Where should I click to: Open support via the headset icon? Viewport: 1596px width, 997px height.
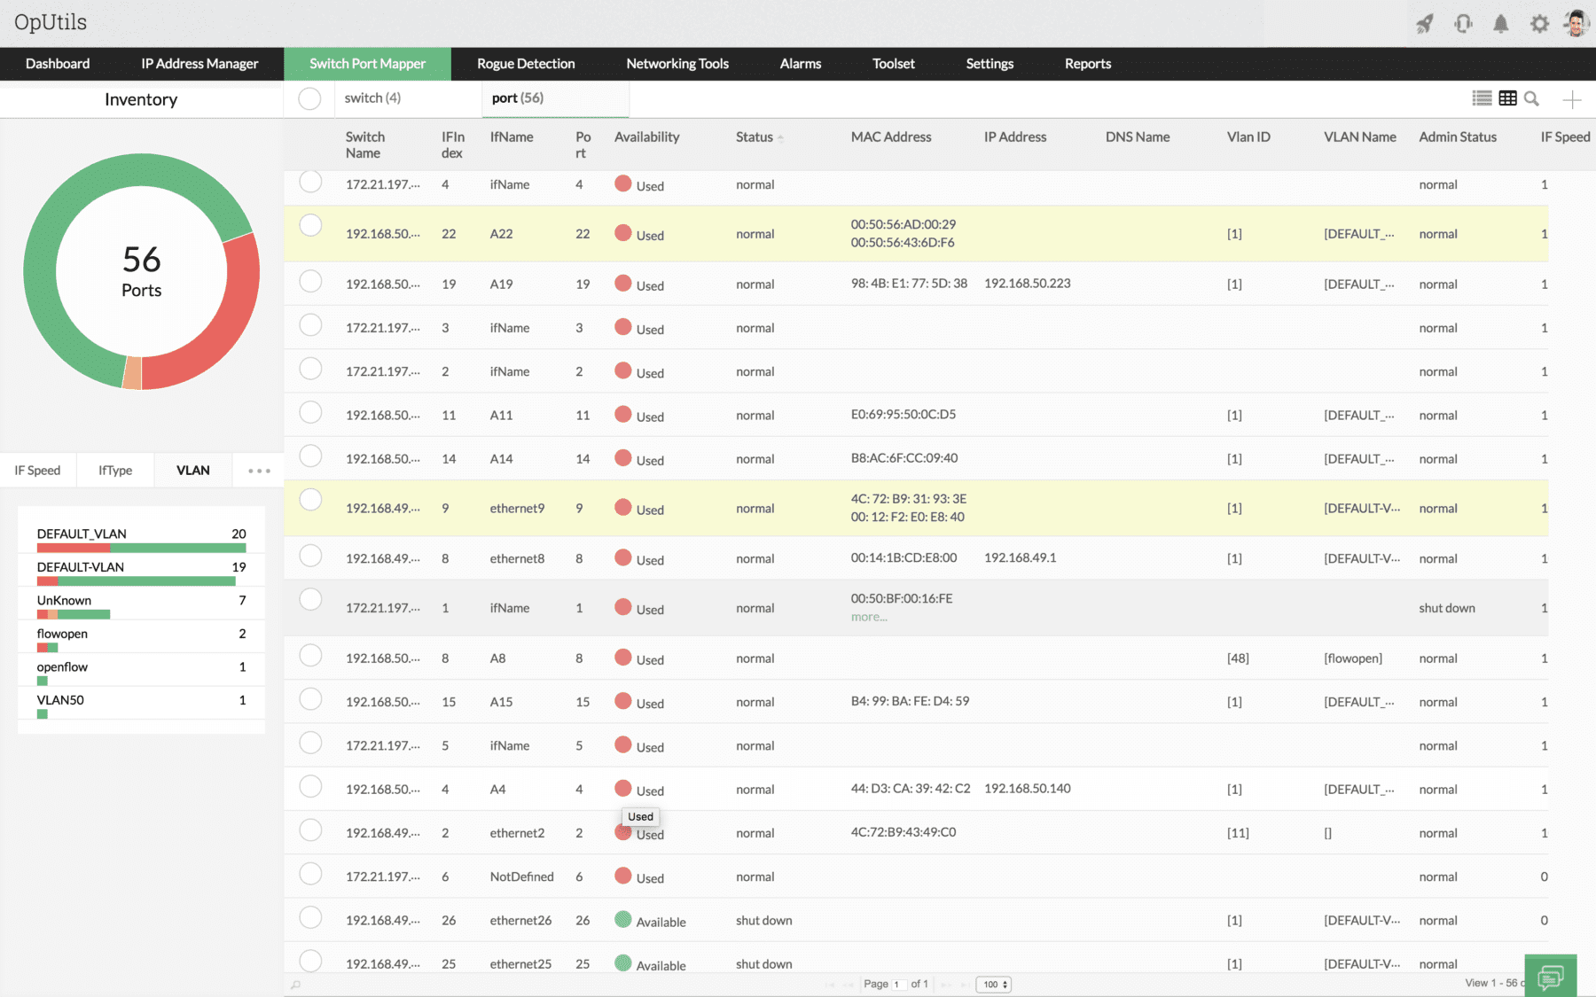(x=1463, y=24)
